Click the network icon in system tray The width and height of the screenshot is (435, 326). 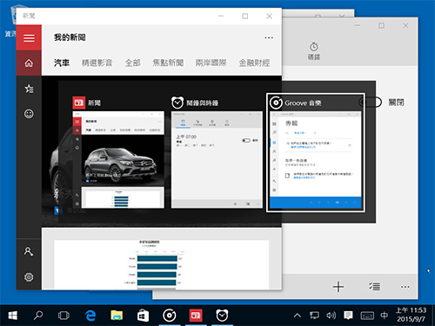click(x=314, y=316)
